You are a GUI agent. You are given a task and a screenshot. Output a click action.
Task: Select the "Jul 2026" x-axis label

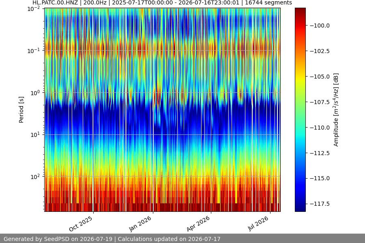point(258,224)
